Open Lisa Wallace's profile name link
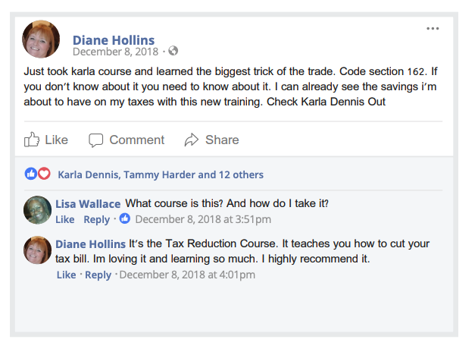475x355 pixels. coord(88,203)
